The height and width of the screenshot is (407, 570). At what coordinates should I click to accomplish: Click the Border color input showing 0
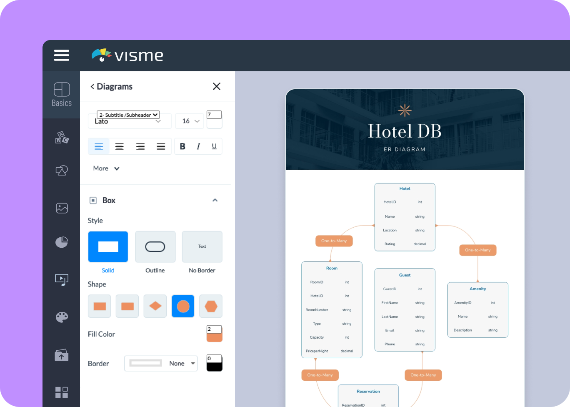click(x=214, y=359)
